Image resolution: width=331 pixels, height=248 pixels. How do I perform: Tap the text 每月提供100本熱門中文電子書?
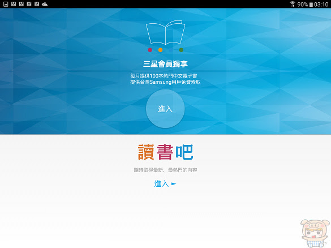point(164,76)
